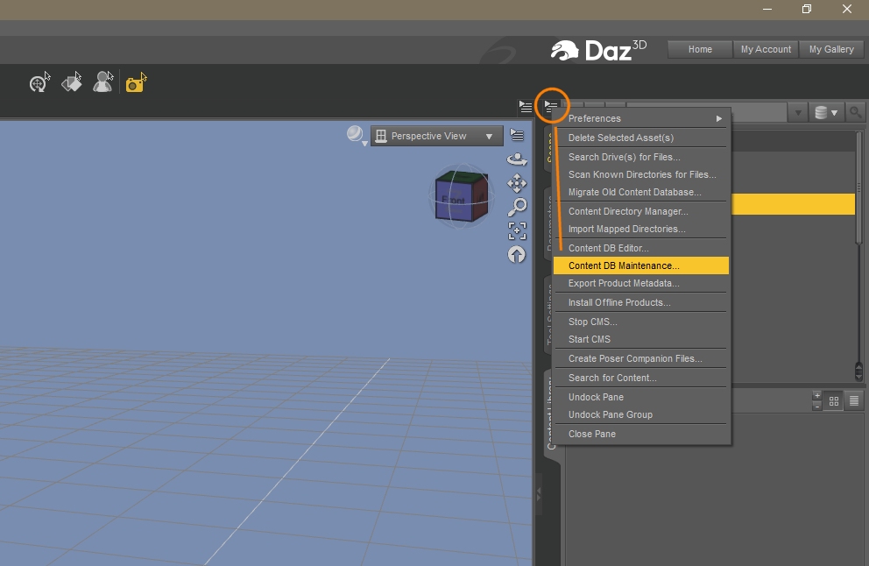
Task: Select the Universal tool icon in toolbar
Action: pyautogui.click(x=39, y=82)
